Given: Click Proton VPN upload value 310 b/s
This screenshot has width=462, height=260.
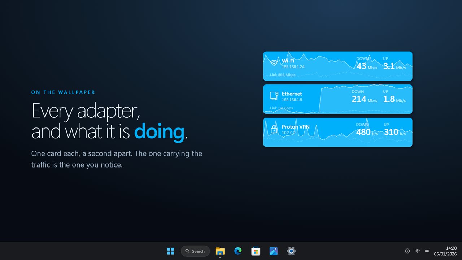Looking at the screenshot, I should click(x=395, y=132).
